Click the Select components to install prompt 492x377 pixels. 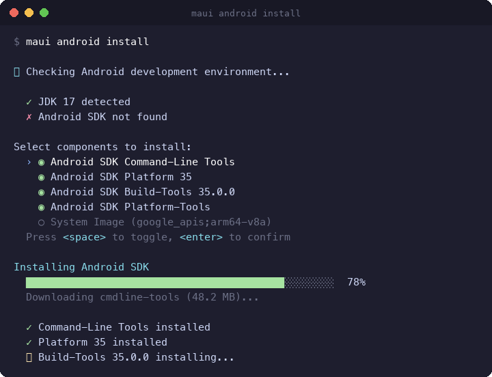[102, 147]
